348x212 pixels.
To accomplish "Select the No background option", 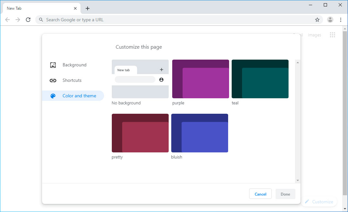I will click(140, 79).
